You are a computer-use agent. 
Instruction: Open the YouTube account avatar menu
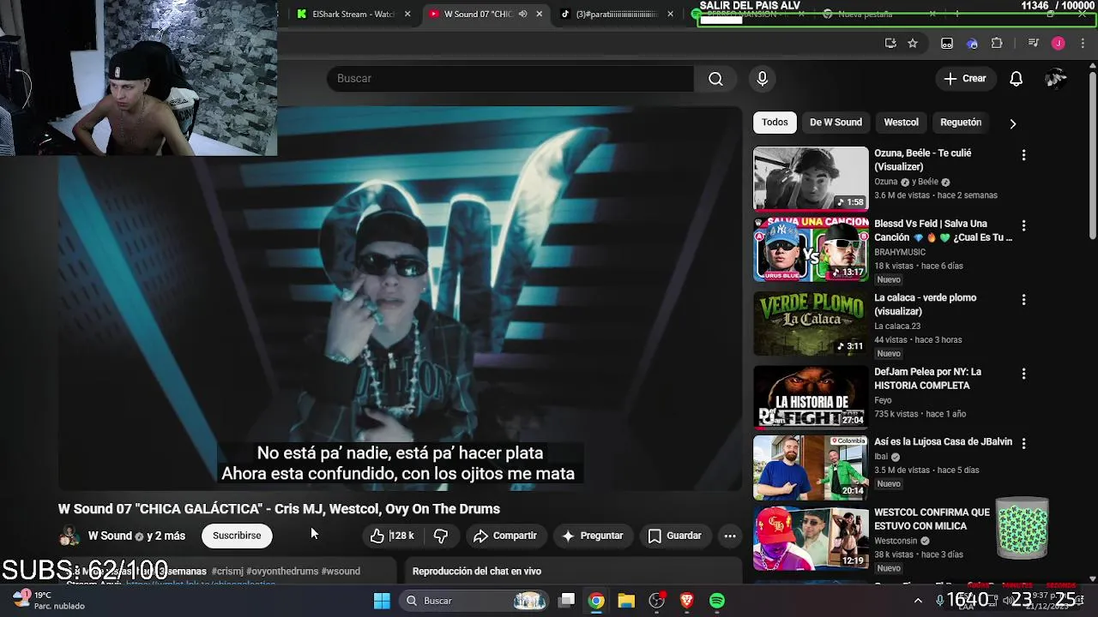tap(1056, 79)
